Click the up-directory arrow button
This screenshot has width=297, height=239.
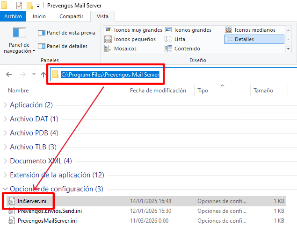[43, 74]
